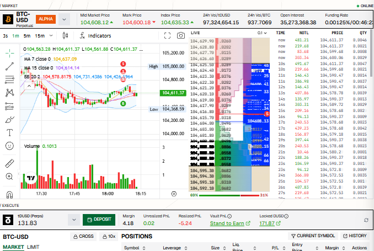The image size is (374, 251).
Task: Click the chart collapse arrow near left toolbar
Action: [18, 173]
